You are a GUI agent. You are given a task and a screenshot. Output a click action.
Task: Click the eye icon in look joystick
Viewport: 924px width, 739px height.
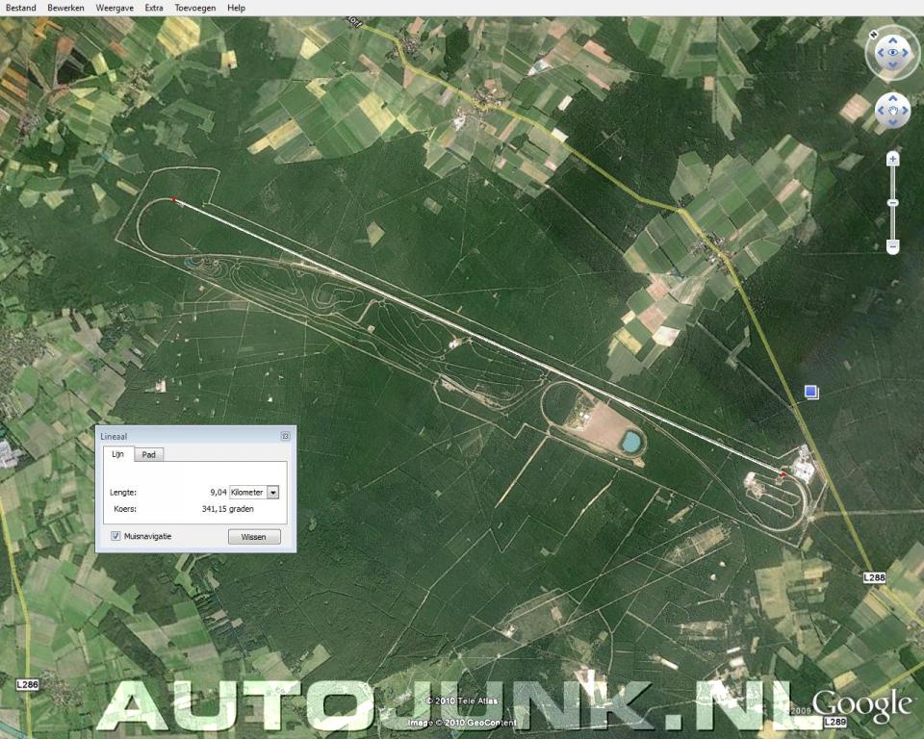[893, 53]
